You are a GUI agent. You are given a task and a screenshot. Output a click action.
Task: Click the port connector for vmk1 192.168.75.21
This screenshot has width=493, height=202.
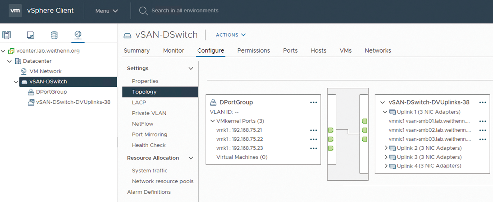point(331,130)
